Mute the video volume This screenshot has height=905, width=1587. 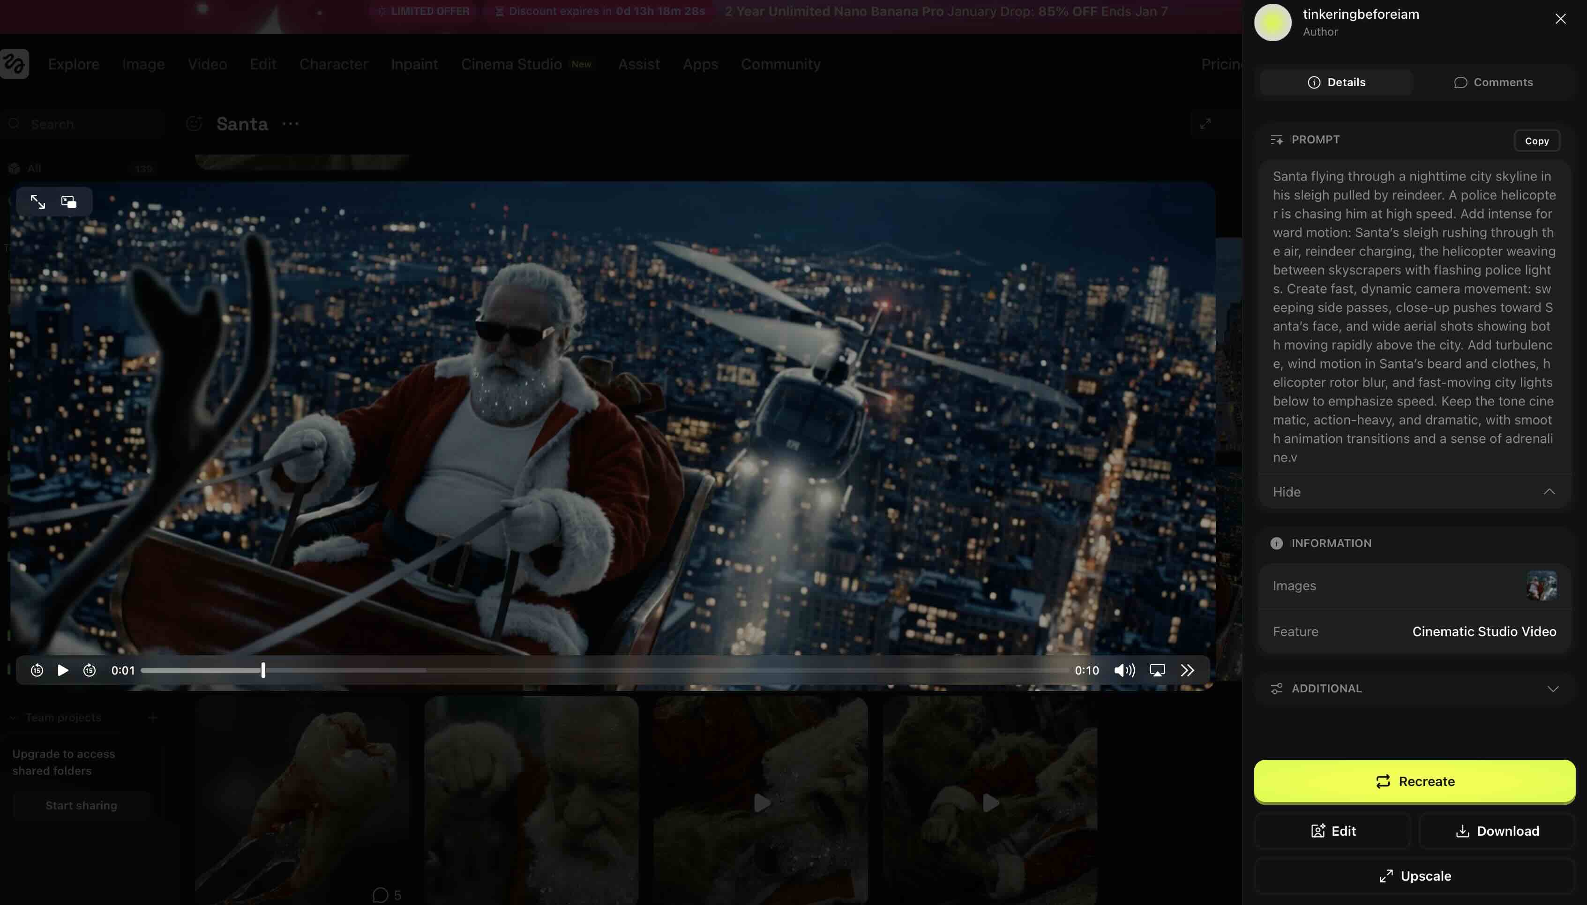click(1124, 670)
